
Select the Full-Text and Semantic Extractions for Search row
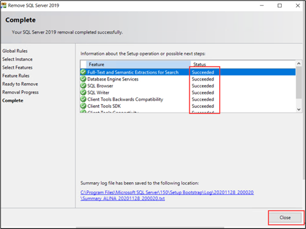[187, 72]
